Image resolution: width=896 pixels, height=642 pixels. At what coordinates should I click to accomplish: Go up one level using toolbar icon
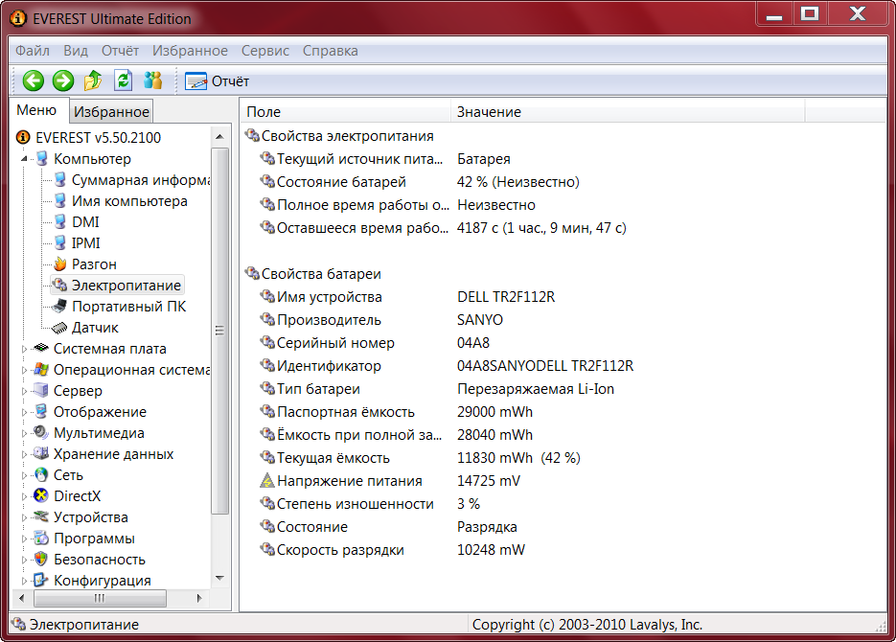(x=93, y=81)
